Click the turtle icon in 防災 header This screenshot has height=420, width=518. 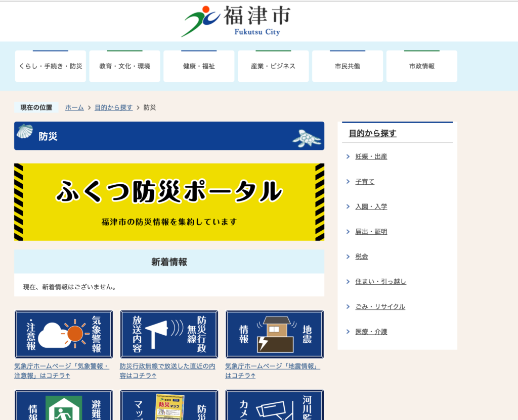pos(307,138)
